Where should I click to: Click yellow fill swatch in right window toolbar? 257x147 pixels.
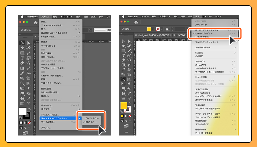(124, 105)
